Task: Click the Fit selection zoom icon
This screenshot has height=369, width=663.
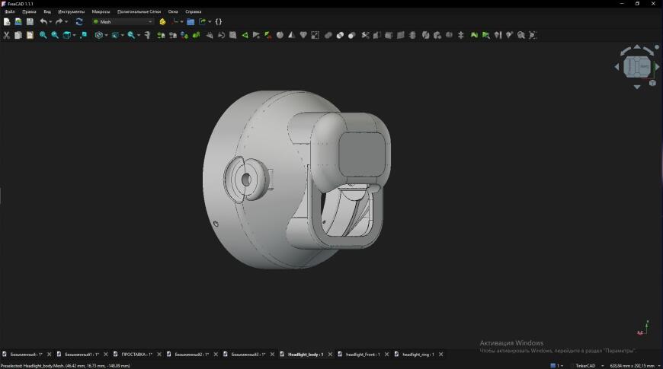Action: 55,35
